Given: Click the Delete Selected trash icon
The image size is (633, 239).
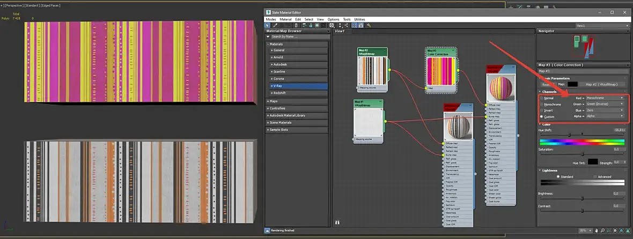Looking at the screenshot, I should point(296,25).
